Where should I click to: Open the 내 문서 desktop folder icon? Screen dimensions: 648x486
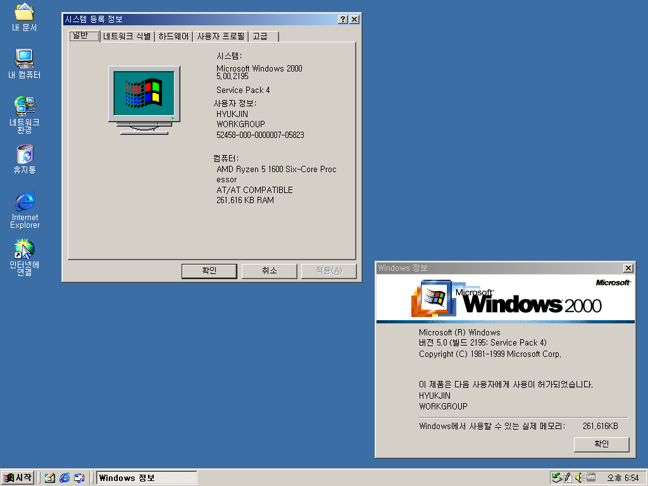tap(25, 17)
